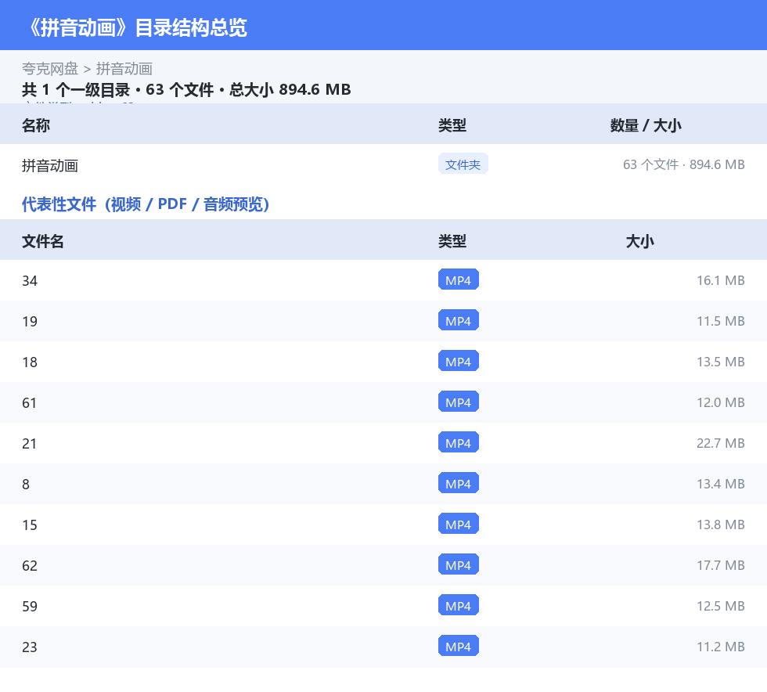Click the 文件夹 type badge
Viewport: 767px width, 692px height.
point(463,164)
